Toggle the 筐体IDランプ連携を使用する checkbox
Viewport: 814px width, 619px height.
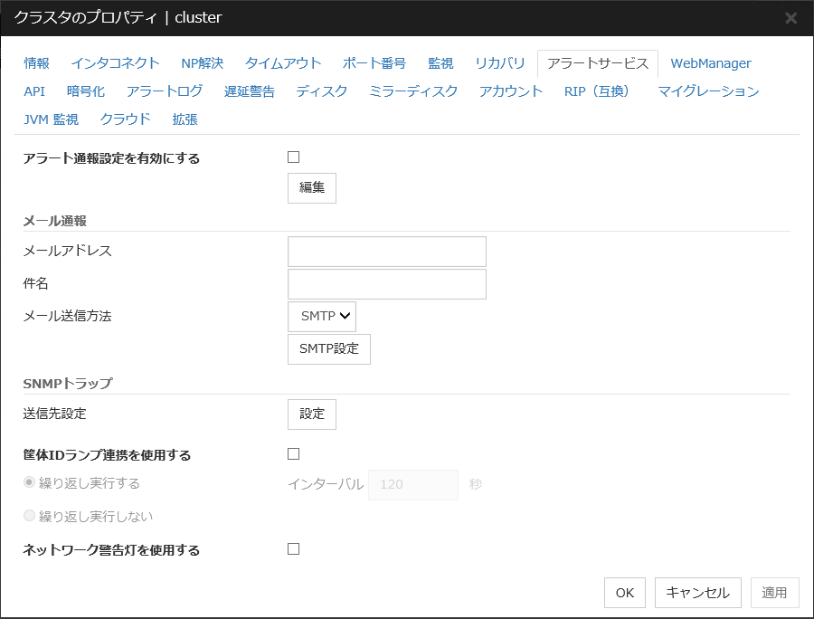(x=293, y=454)
